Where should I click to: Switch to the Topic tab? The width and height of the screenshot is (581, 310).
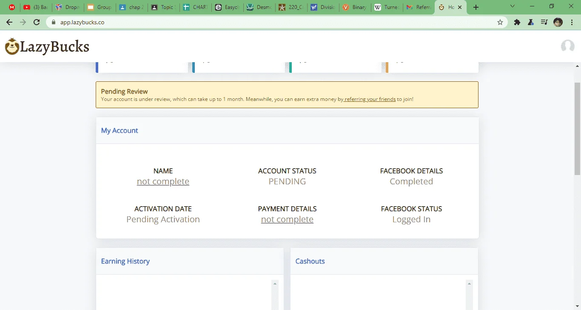click(x=163, y=7)
